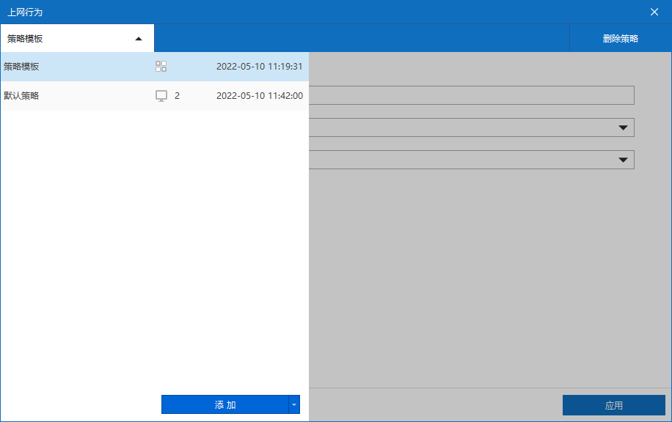Expand the second greyed dropdown arrow
Image resolution: width=672 pixels, height=422 pixels.
(623, 160)
